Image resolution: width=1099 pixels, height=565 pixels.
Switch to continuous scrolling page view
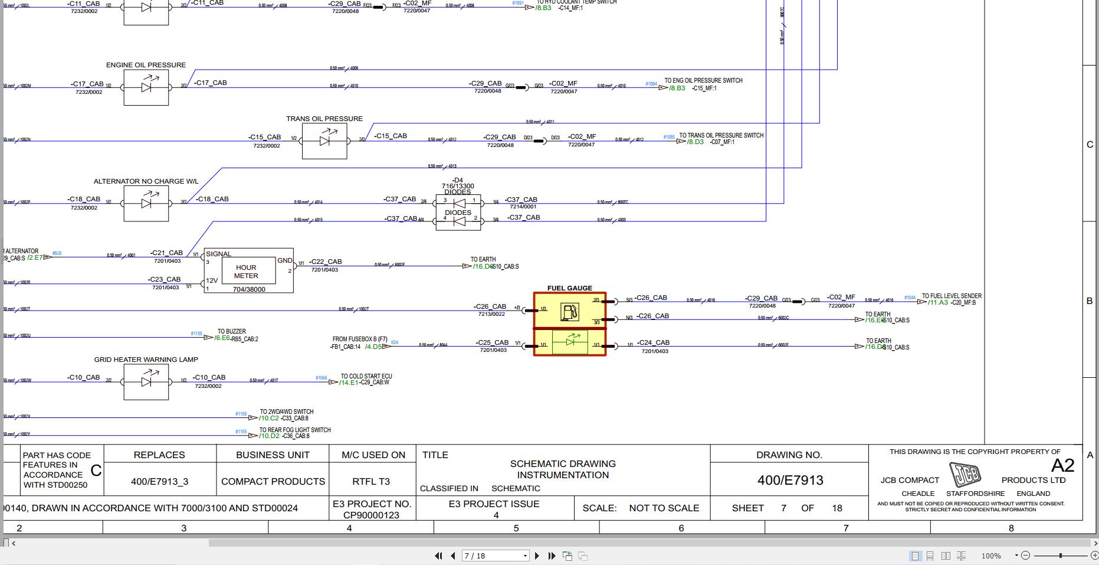(930, 556)
